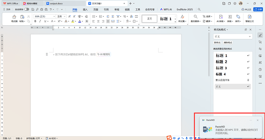Click the print icon in quick toolbar
This screenshot has height=140, width=265.
point(42,10)
